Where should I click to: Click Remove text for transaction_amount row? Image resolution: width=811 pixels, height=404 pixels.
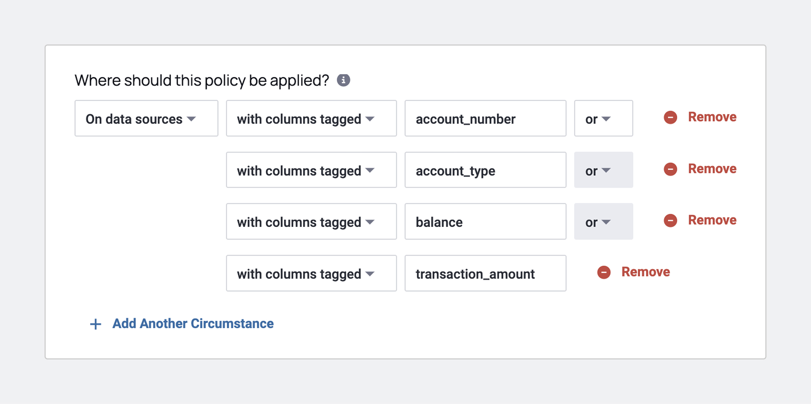click(x=646, y=272)
